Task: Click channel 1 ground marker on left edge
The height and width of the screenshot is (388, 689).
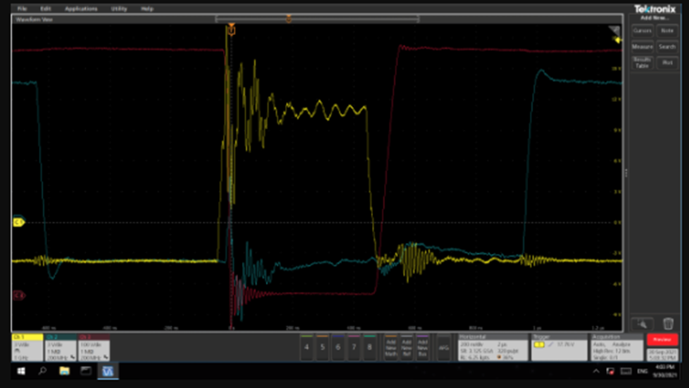Action: click(x=18, y=222)
